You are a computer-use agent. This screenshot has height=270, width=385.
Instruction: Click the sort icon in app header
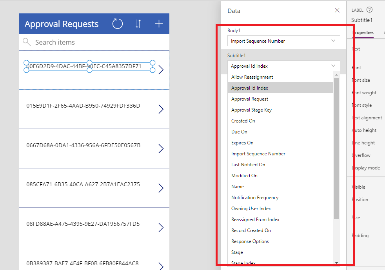pyautogui.click(x=138, y=24)
